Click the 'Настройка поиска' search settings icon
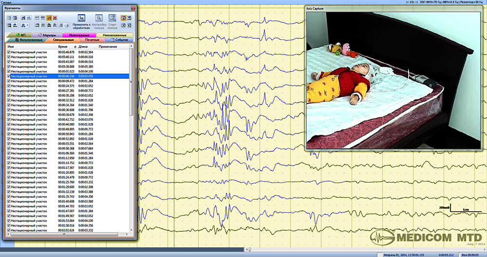 (99, 18)
